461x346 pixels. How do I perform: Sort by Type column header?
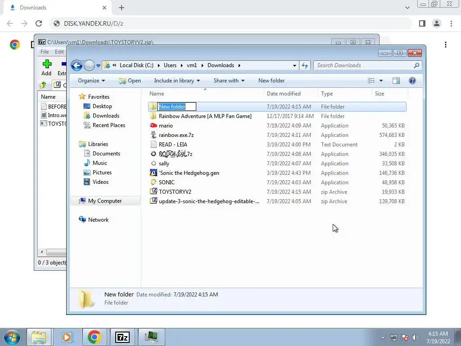(x=327, y=94)
